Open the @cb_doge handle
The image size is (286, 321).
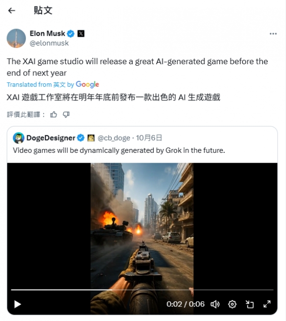pos(114,138)
